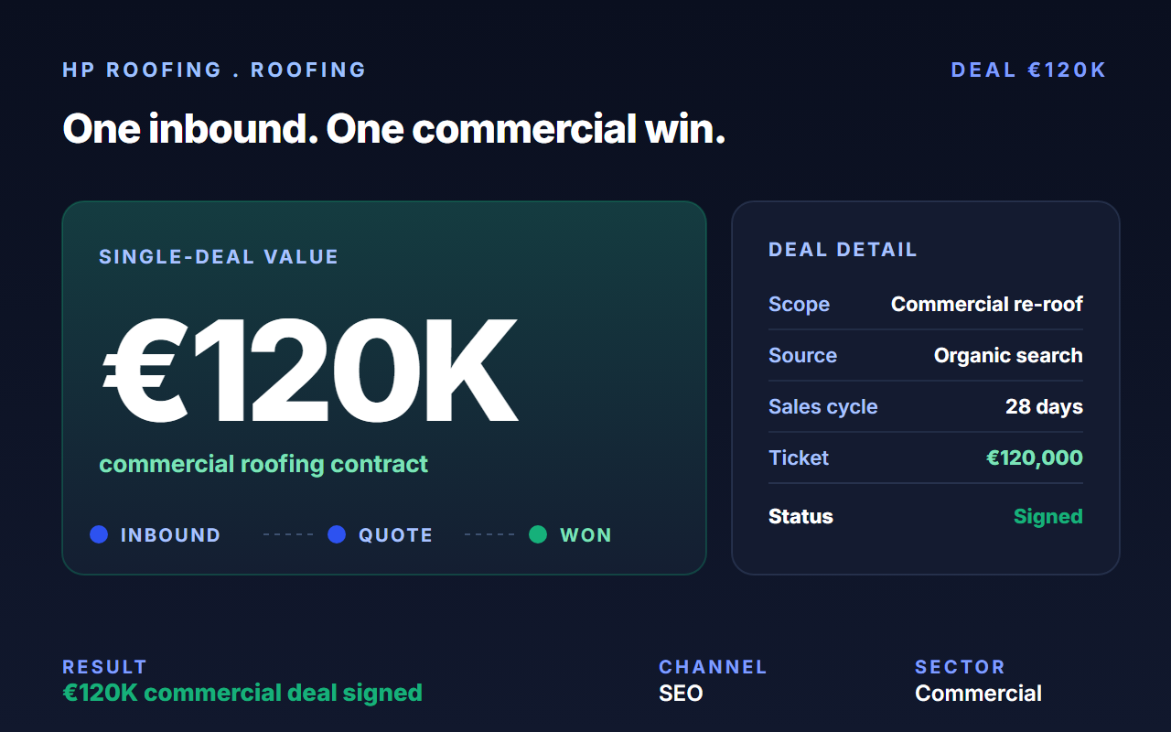Select the Scope row Commercial re-roof value

click(x=987, y=305)
